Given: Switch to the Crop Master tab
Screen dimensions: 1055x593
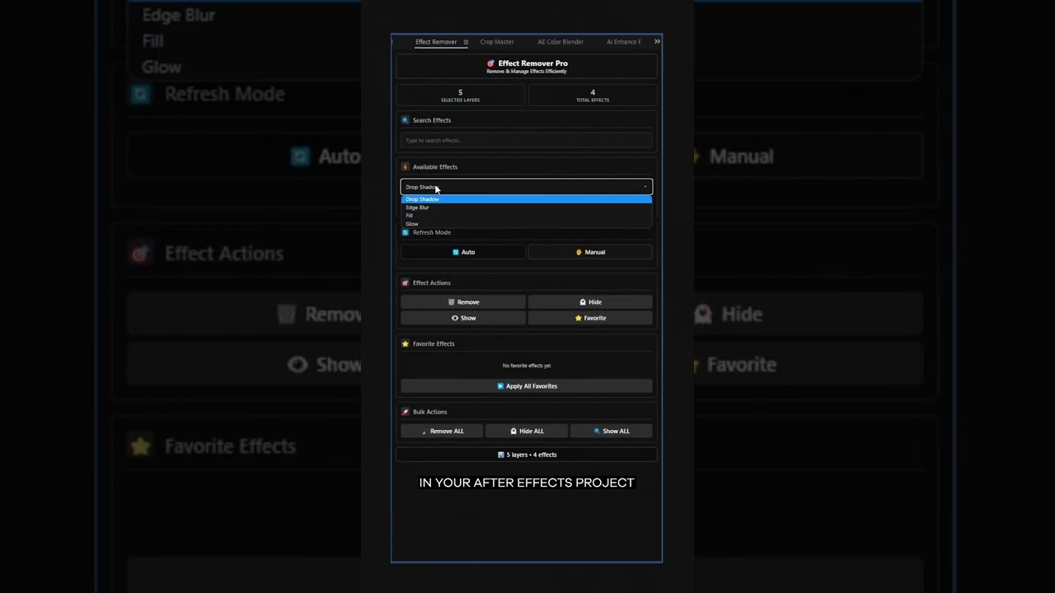Looking at the screenshot, I should click(497, 42).
